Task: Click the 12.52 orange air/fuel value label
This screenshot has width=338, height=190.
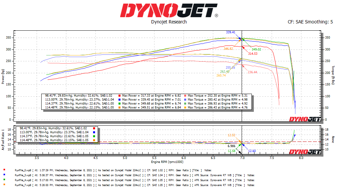Action: (x=232, y=135)
